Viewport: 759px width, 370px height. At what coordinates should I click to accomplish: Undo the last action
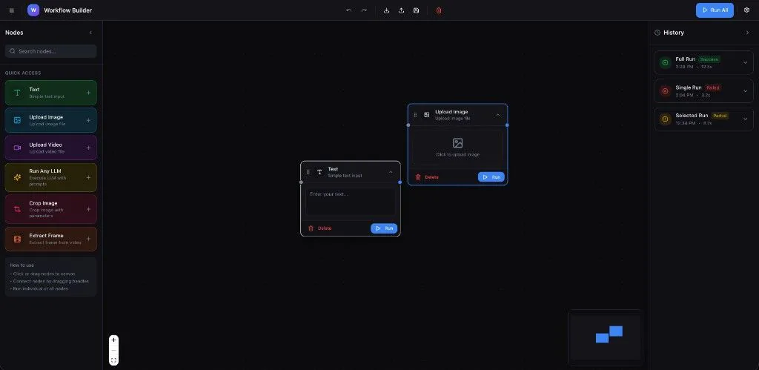(x=348, y=10)
